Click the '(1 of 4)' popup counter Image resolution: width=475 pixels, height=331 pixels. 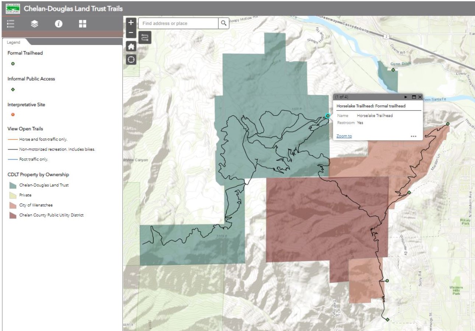341,97
